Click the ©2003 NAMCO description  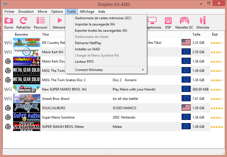pos(124,108)
